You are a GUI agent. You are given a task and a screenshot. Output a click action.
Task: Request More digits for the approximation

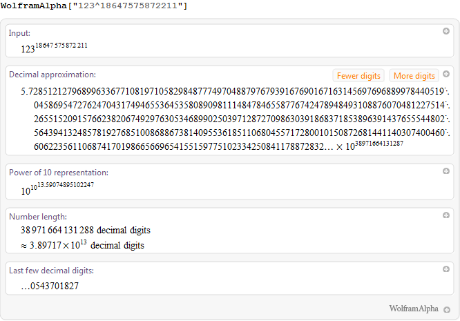tap(414, 76)
